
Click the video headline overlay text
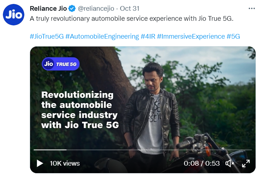80,110
